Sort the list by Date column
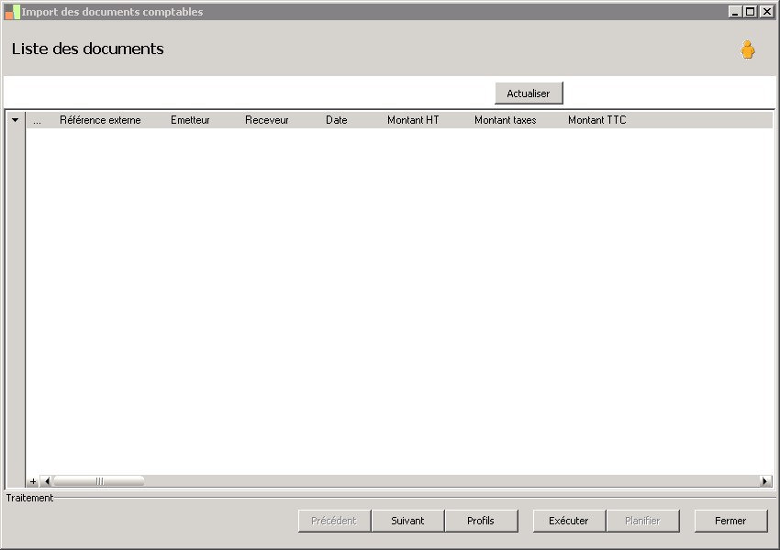Image resolution: width=780 pixels, height=550 pixels. coord(336,119)
